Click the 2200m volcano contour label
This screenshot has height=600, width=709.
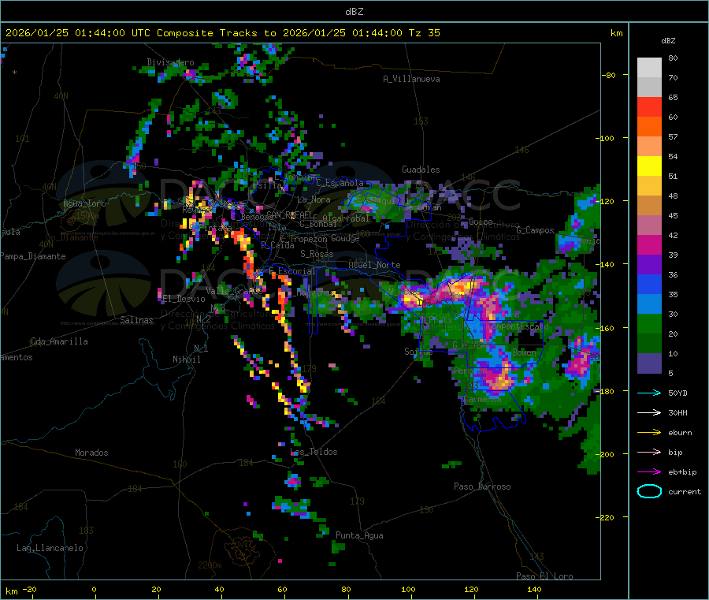pos(210,565)
